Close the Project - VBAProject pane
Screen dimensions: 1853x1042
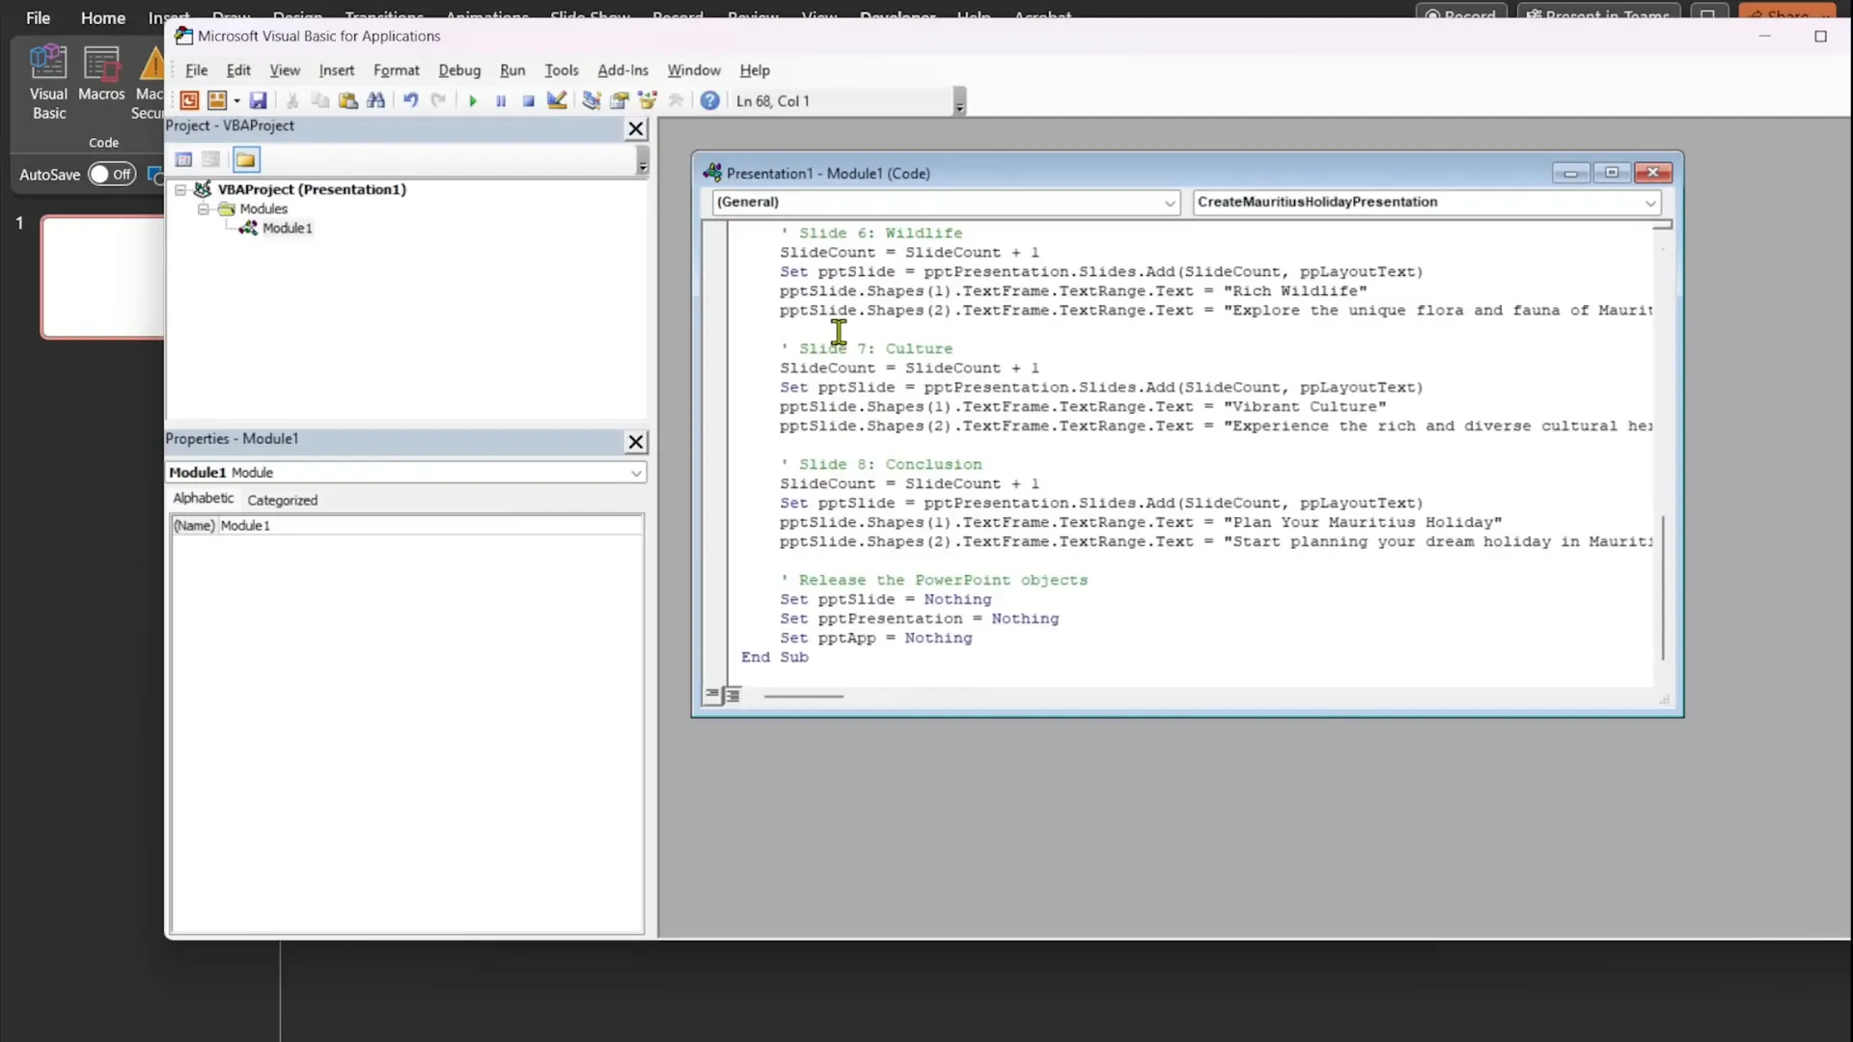[x=636, y=128]
